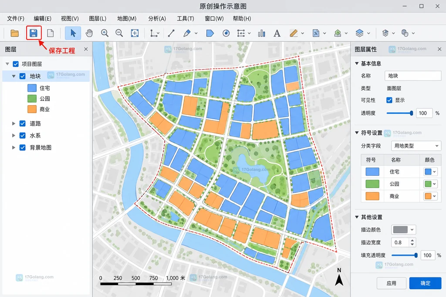446x297 pixels.
Task: Expand the 水系 layer node
Action: (14, 135)
